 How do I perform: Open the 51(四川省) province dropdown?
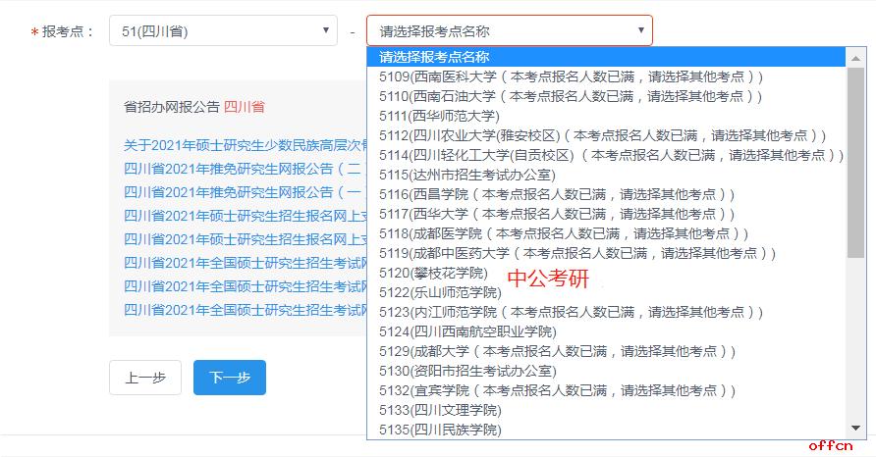point(222,31)
